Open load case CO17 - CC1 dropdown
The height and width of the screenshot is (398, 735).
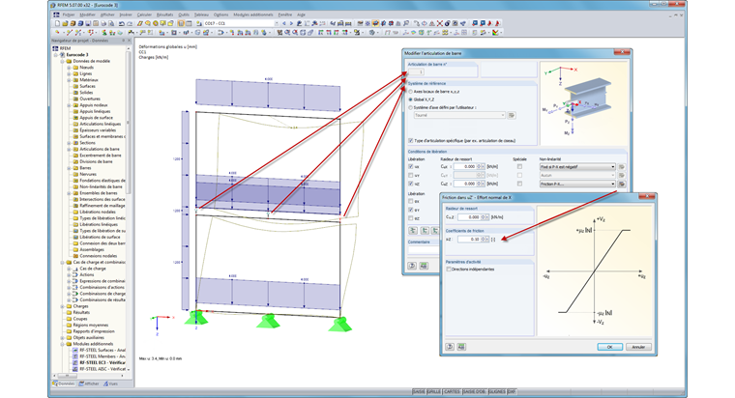tap(276, 23)
